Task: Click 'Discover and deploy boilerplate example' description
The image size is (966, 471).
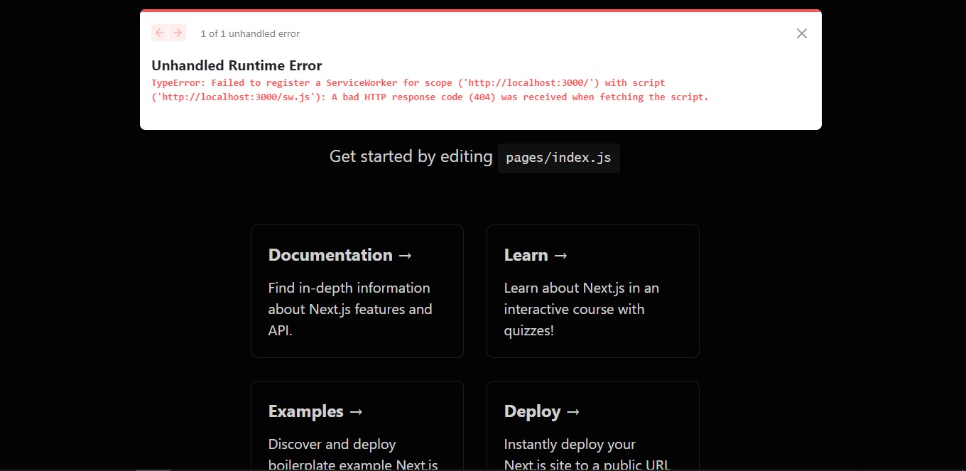Action: pyautogui.click(x=353, y=455)
